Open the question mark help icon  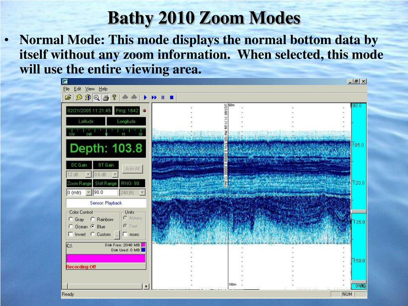click(x=114, y=98)
